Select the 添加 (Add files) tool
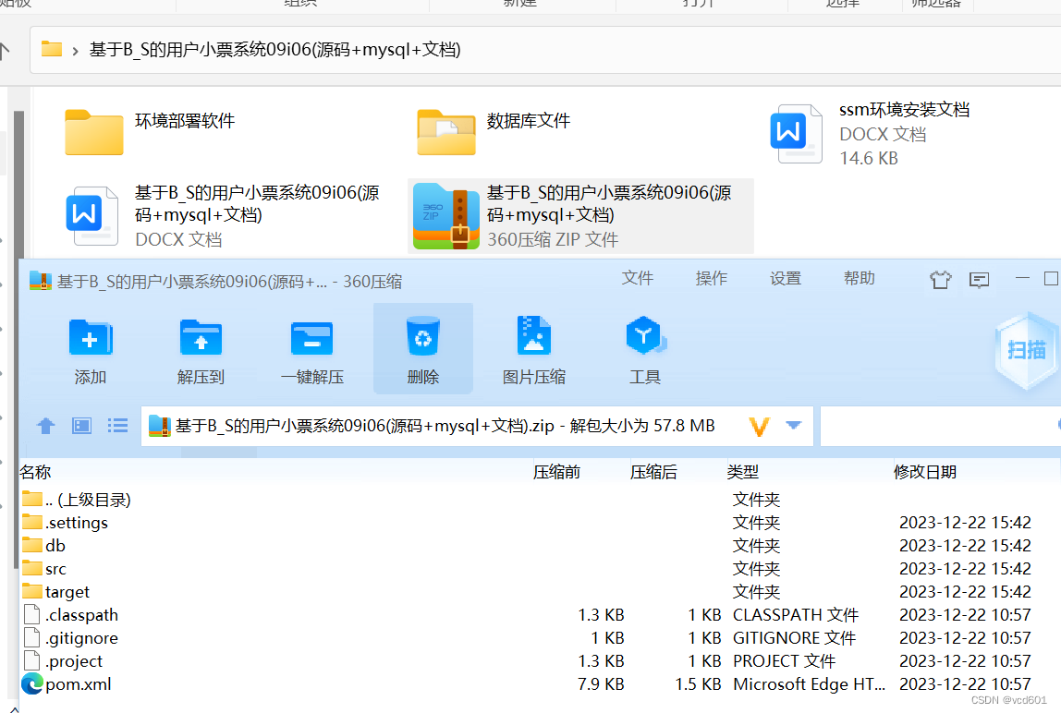The width and height of the screenshot is (1061, 713). (90, 349)
